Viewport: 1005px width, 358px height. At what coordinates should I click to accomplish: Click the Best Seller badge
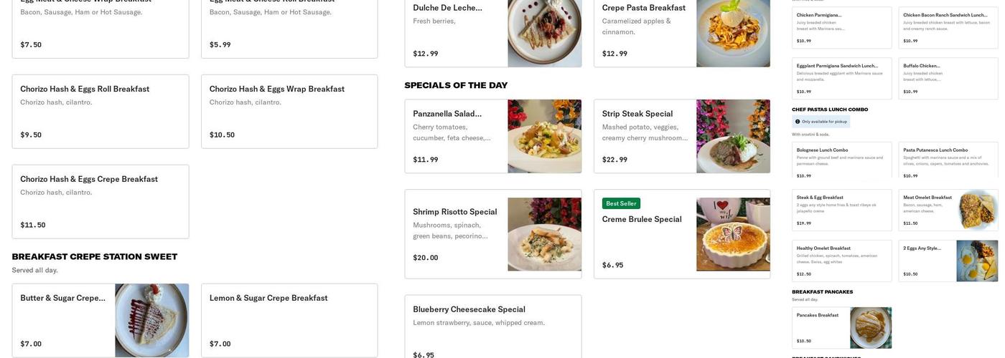pyautogui.click(x=620, y=203)
